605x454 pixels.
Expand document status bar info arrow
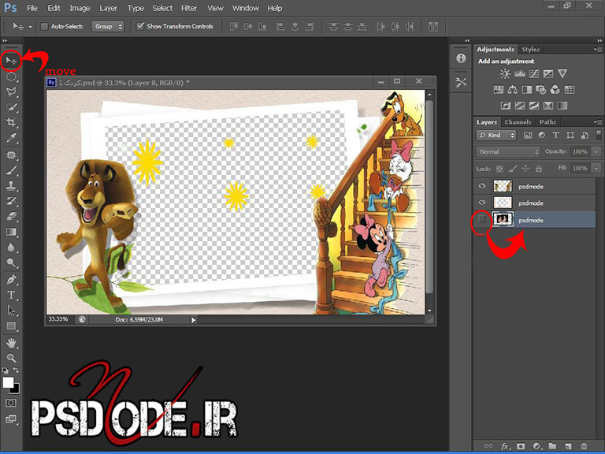coord(193,320)
